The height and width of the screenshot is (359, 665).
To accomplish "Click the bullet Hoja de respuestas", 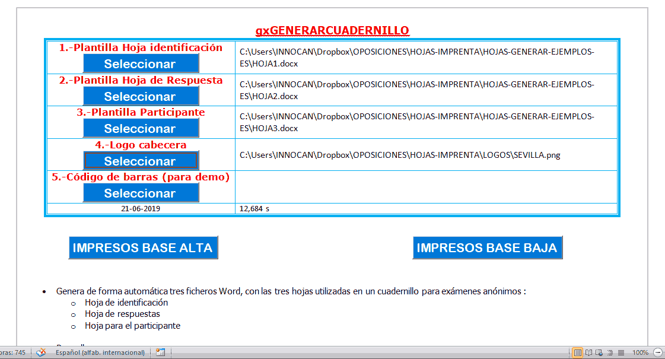I will 123,314.
